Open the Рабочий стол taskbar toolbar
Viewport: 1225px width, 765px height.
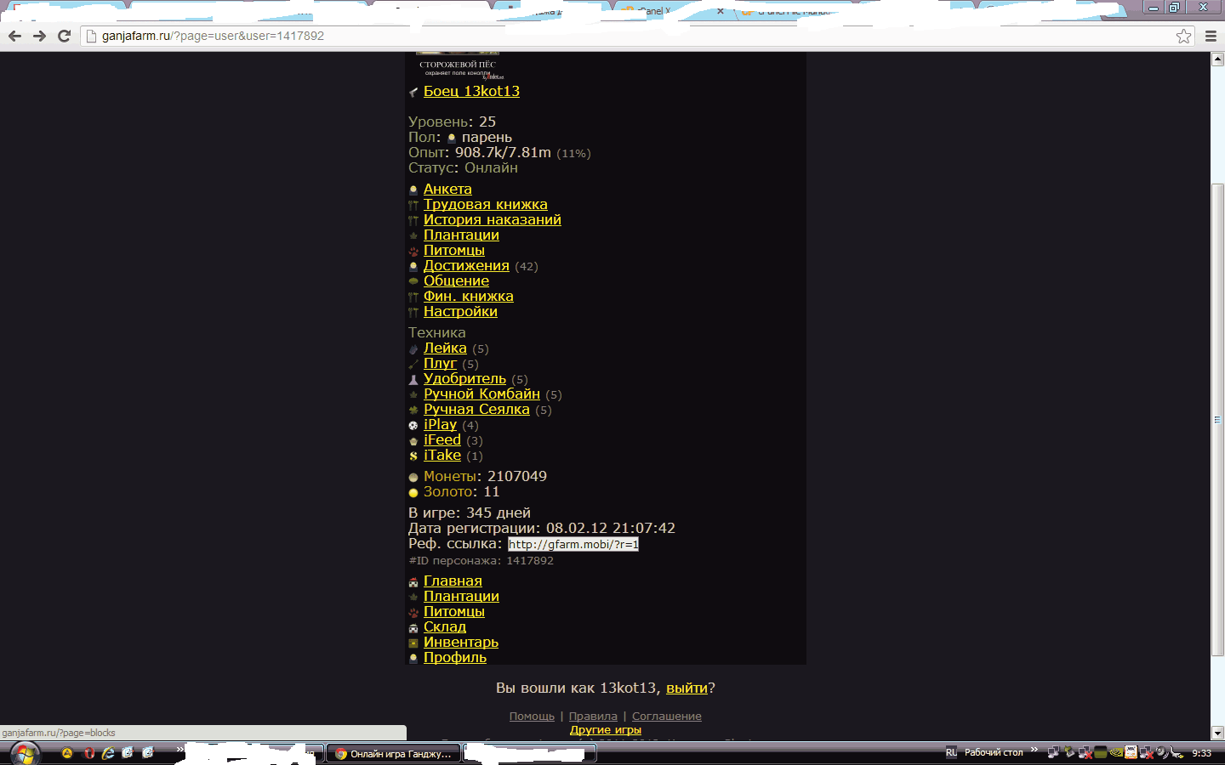click(x=994, y=753)
